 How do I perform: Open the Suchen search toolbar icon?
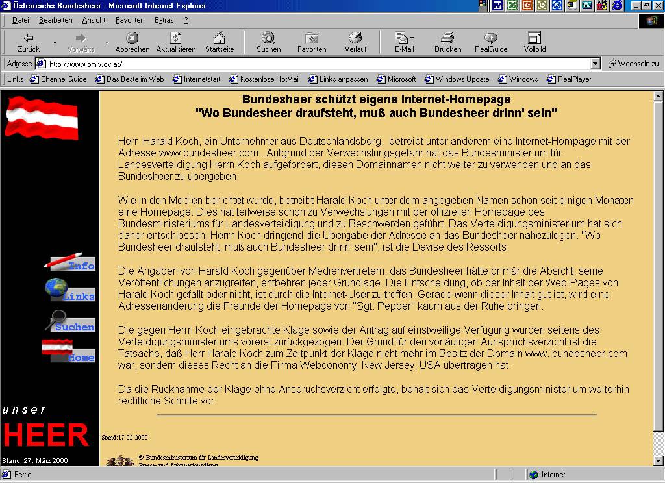click(x=268, y=42)
